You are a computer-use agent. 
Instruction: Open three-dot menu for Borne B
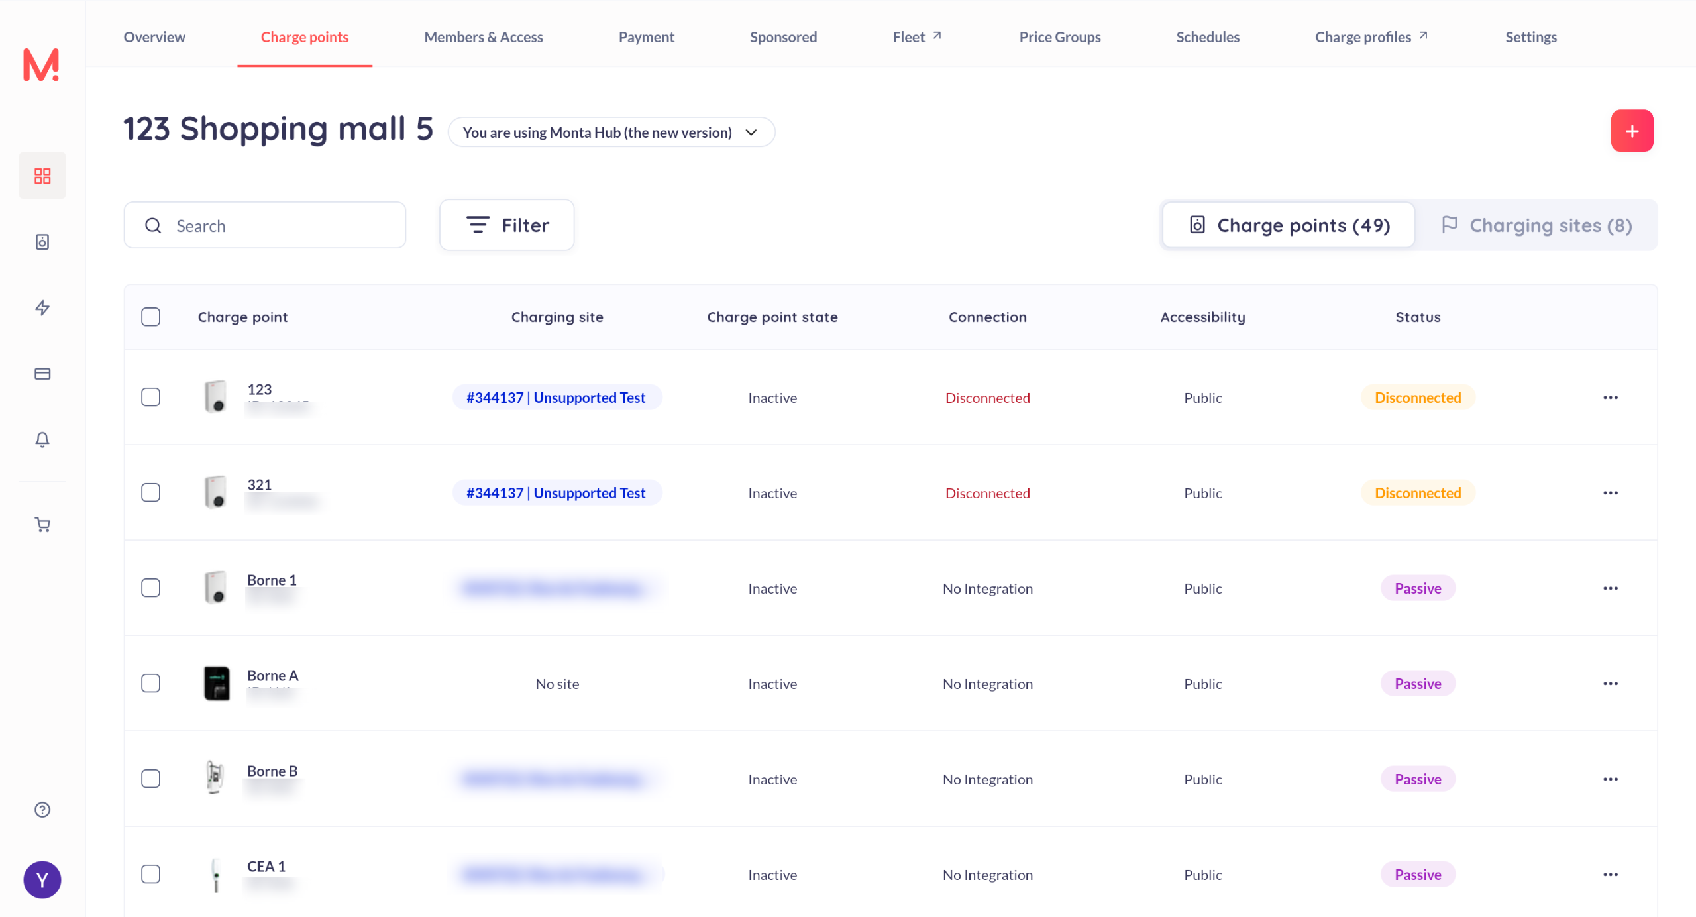[x=1611, y=779]
